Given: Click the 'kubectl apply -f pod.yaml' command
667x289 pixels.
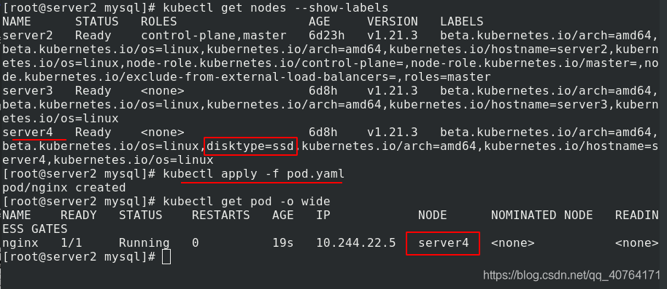Looking at the screenshot, I should 253,174.
